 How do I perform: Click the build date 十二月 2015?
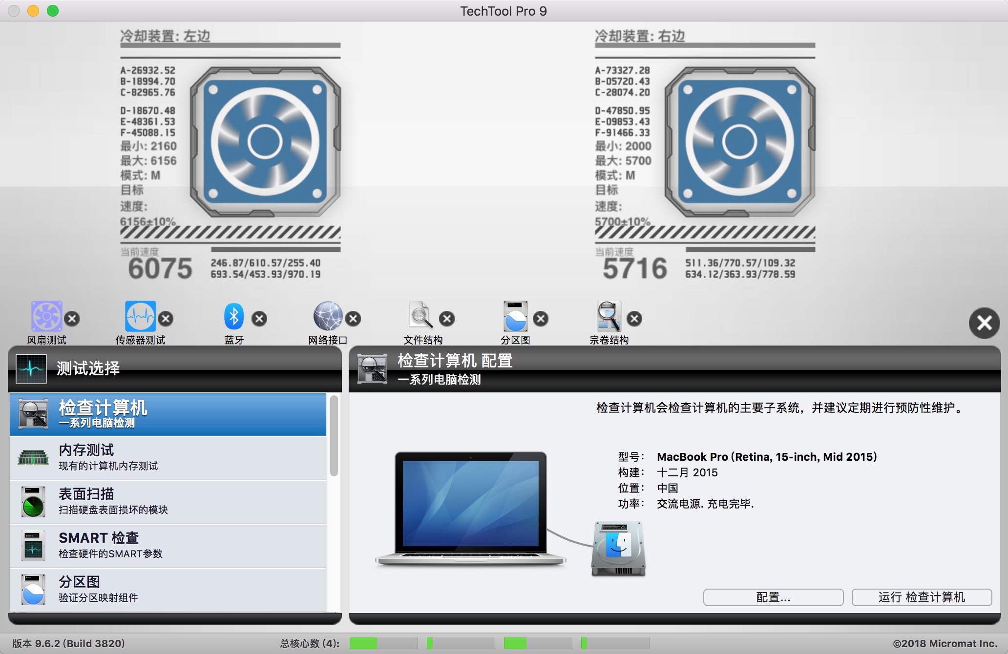(x=687, y=472)
